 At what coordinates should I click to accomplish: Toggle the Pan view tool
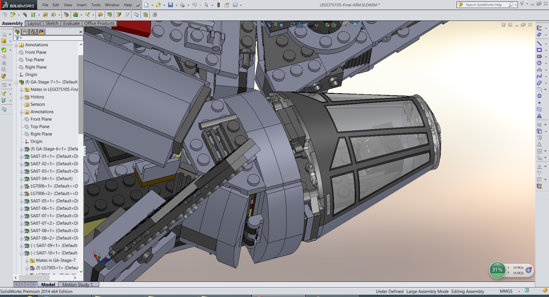(x=300, y=25)
